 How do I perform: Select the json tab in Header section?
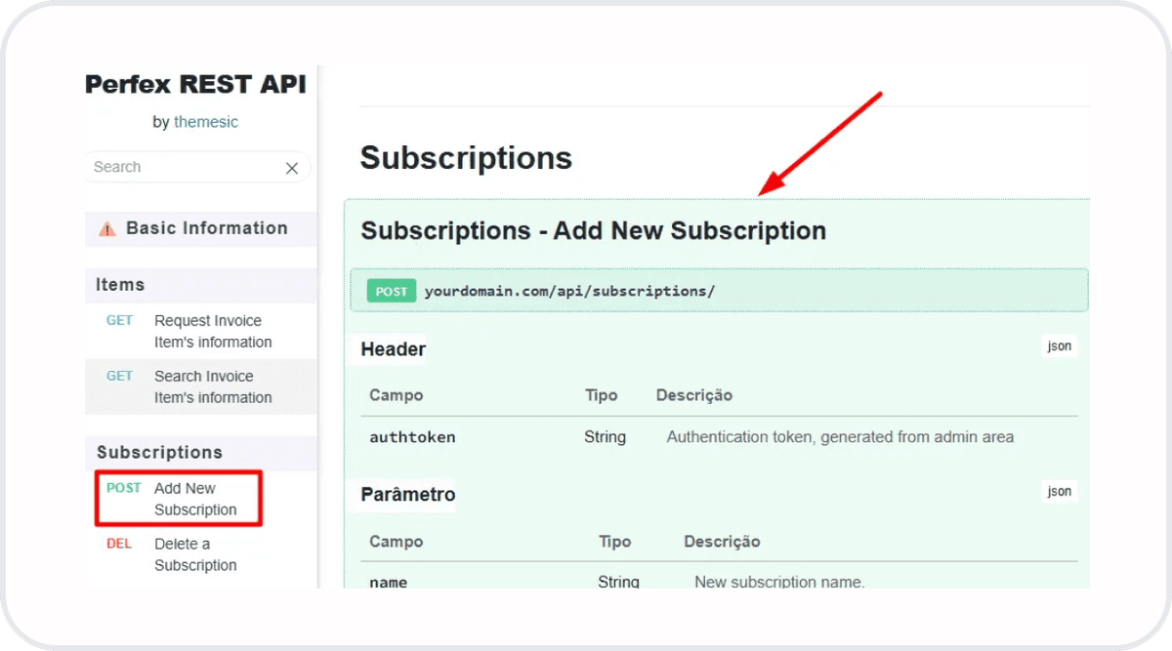[x=1060, y=346]
